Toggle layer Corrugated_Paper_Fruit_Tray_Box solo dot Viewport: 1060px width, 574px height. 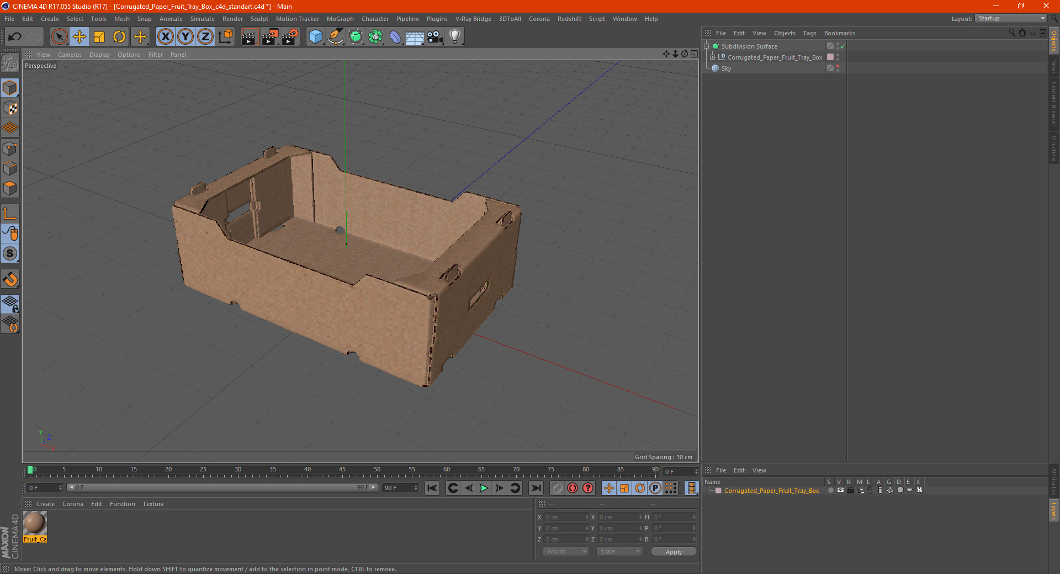pos(830,490)
